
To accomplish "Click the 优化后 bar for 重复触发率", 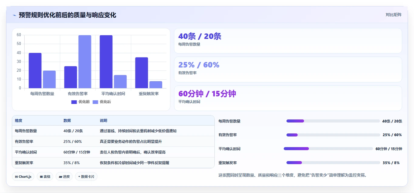I will tap(156, 85).
